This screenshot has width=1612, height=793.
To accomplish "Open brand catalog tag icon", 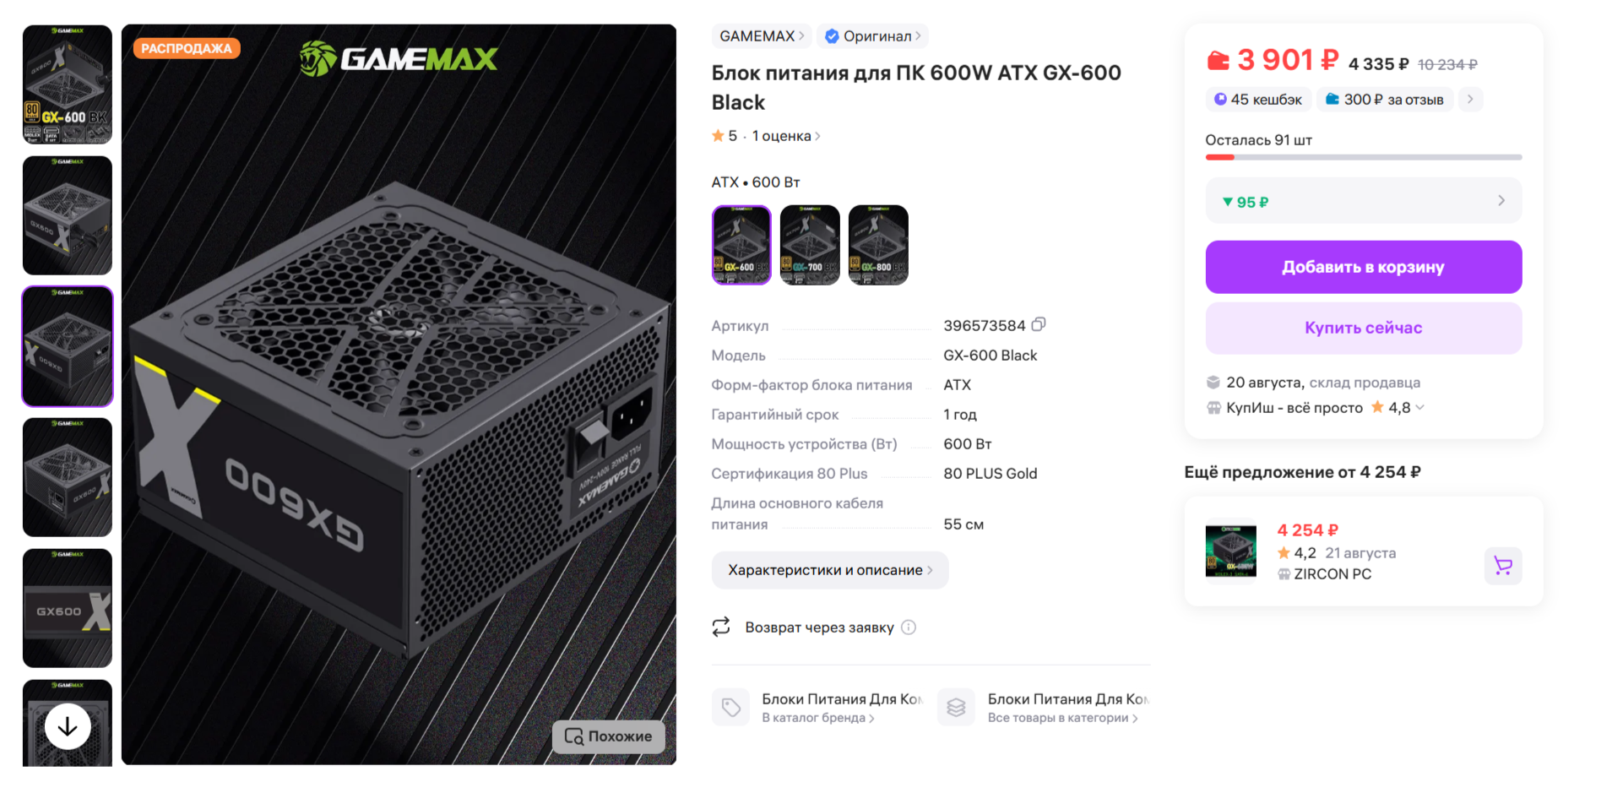I will coord(731,708).
